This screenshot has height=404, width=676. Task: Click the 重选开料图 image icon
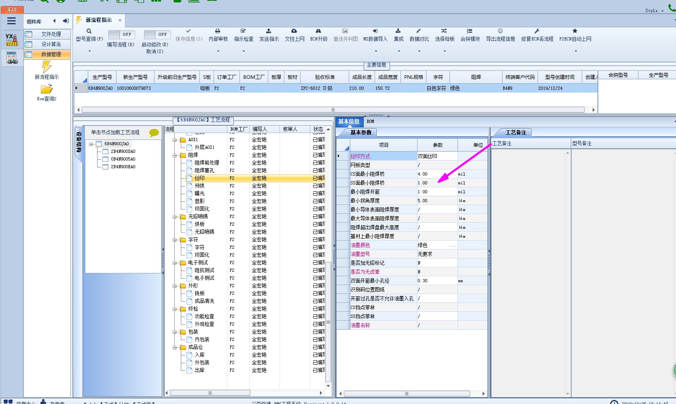[345, 31]
